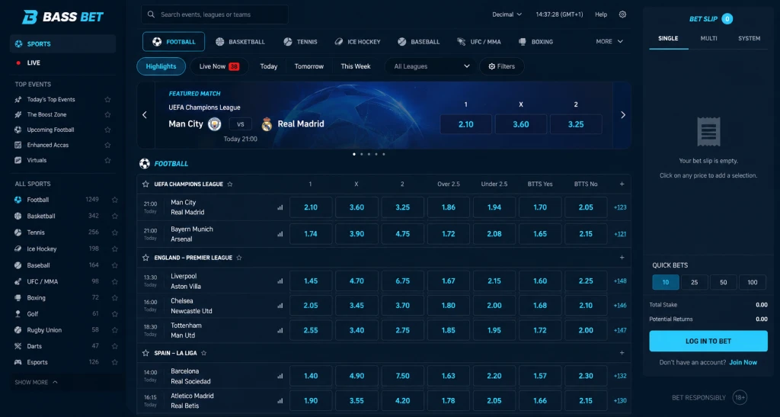Image resolution: width=780 pixels, height=417 pixels.
Task: Select Barcelona home win odds 1.40
Action: (x=311, y=376)
